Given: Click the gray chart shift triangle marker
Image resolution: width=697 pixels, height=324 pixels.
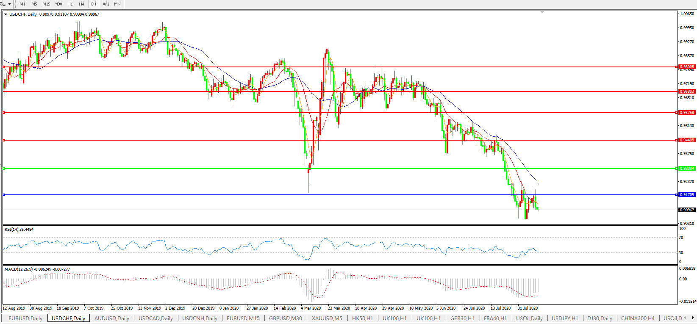Looking at the screenshot, I should click(x=542, y=12).
